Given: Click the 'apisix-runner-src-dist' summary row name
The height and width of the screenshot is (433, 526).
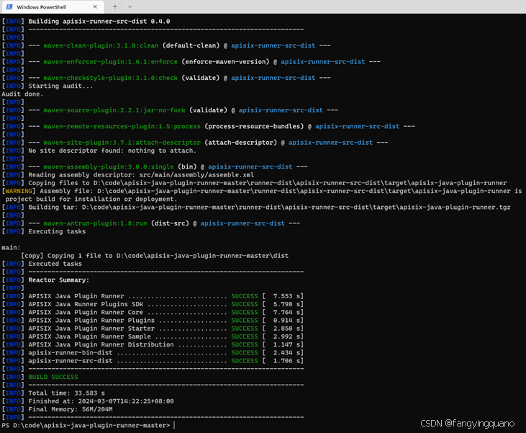Looking at the screenshot, I should 71,360.
